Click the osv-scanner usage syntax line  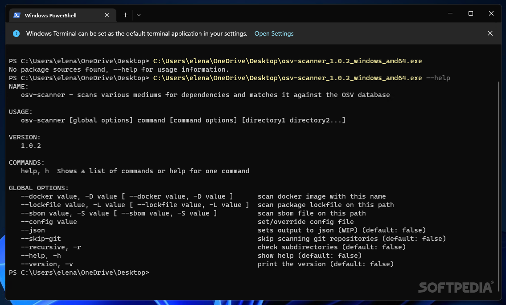183,120
